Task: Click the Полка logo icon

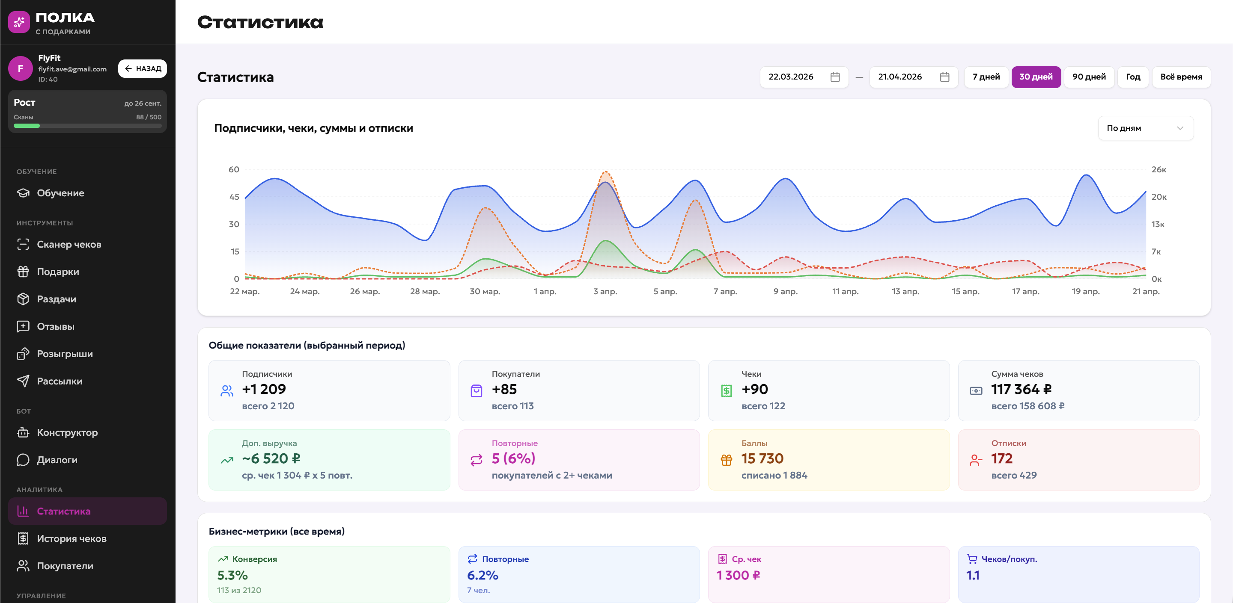Action: point(19,22)
